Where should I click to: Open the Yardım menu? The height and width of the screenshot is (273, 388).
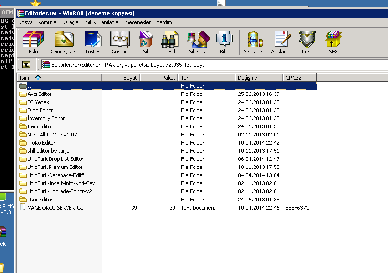point(164,22)
